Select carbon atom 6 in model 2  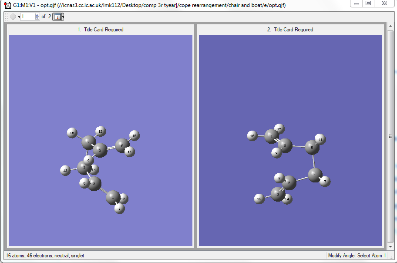click(x=312, y=147)
